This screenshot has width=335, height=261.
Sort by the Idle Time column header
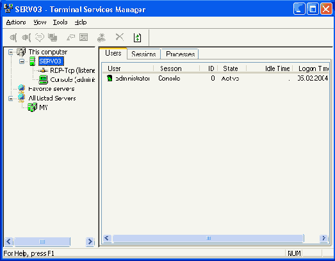pyautogui.click(x=270, y=68)
